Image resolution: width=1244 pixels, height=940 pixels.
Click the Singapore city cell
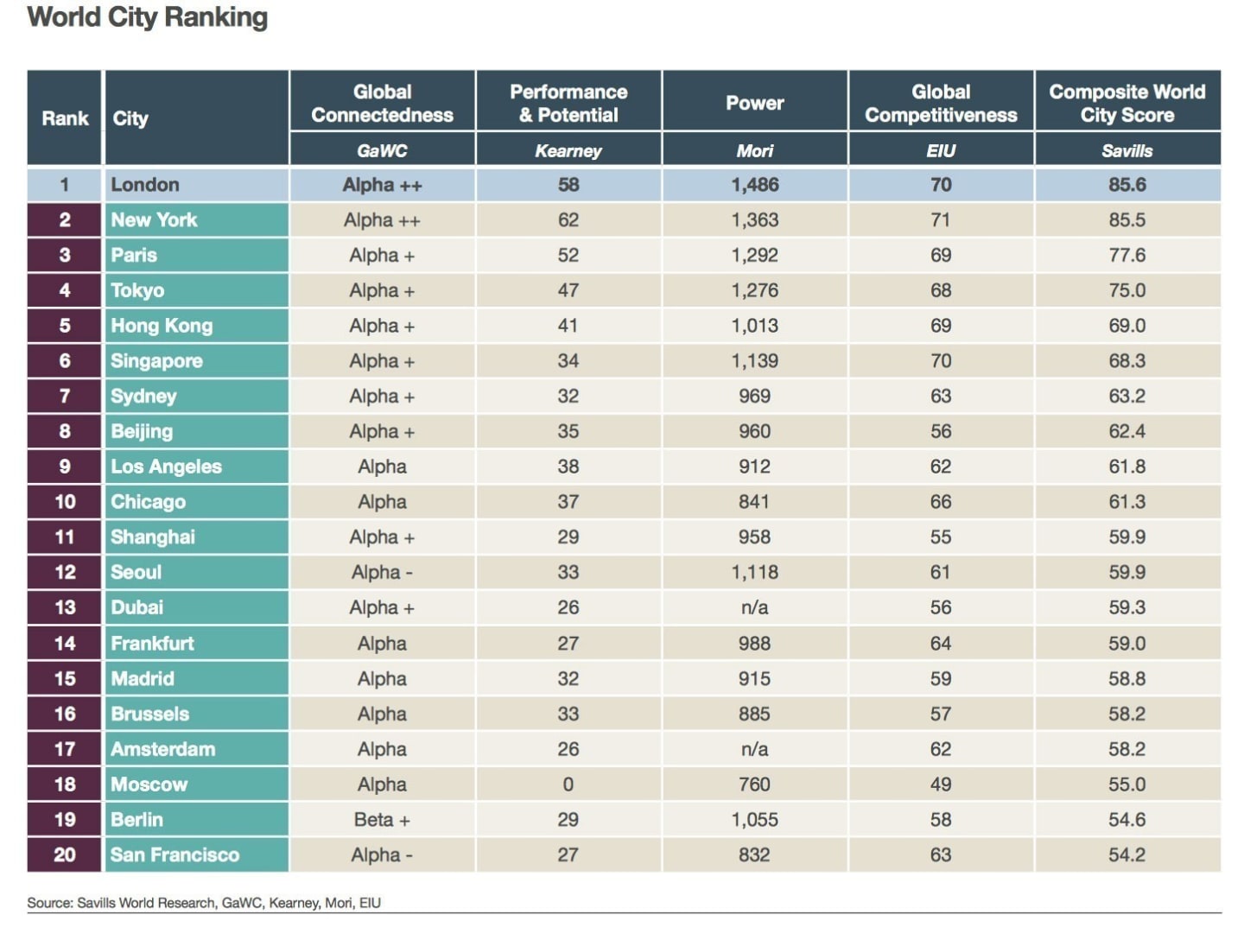[x=196, y=360]
